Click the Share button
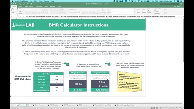194x109 pixels. (177, 6)
